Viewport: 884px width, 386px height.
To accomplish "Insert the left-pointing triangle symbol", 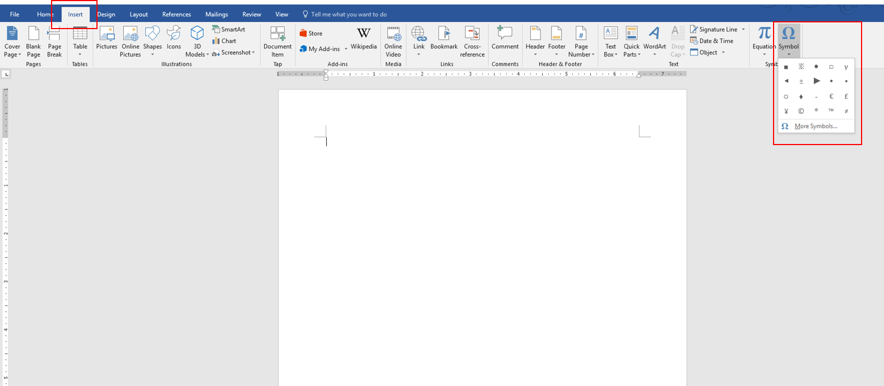I will (x=786, y=81).
